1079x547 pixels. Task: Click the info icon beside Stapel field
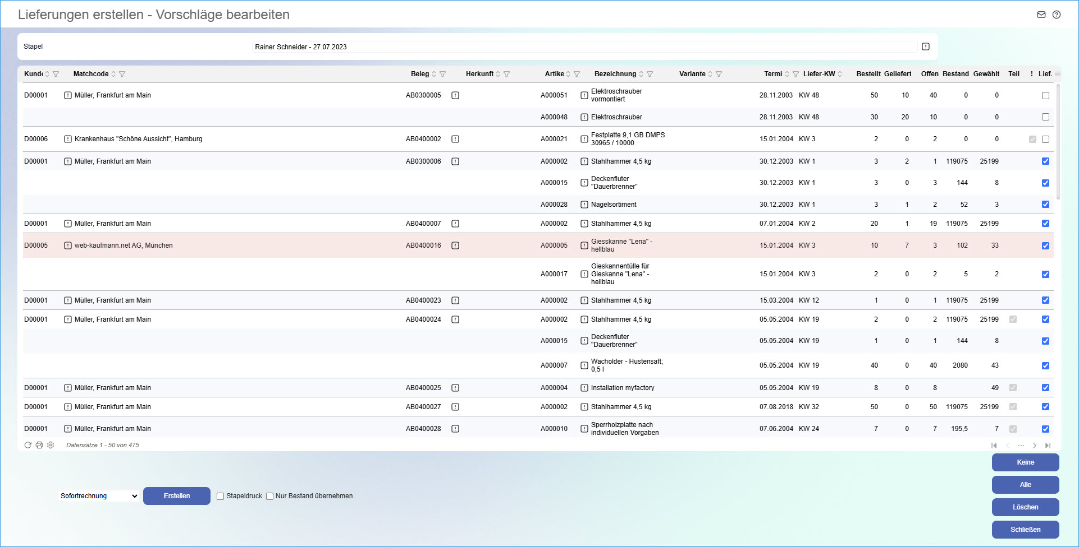[x=926, y=47]
